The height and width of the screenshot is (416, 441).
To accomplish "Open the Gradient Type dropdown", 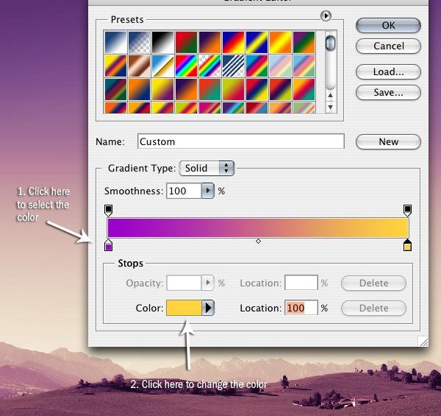I will coord(207,168).
